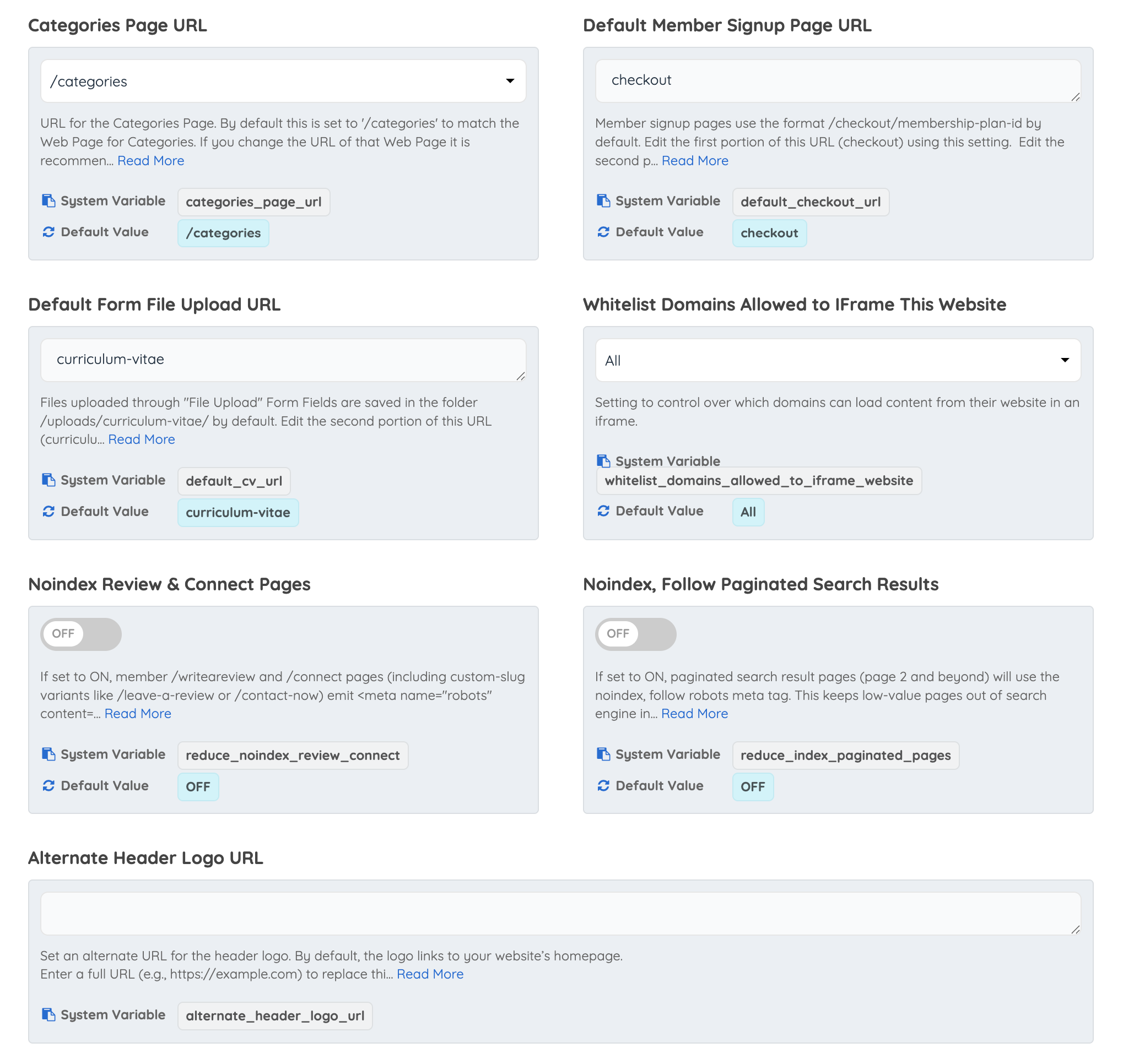1123x1059 pixels.
Task: Click the reduce_noindex_review_connect variable chip
Action: coord(293,756)
